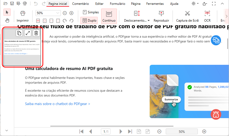The height and width of the screenshot is (136, 229).
Task: Click the previous view icon in bottom bar
Action: [139, 131]
